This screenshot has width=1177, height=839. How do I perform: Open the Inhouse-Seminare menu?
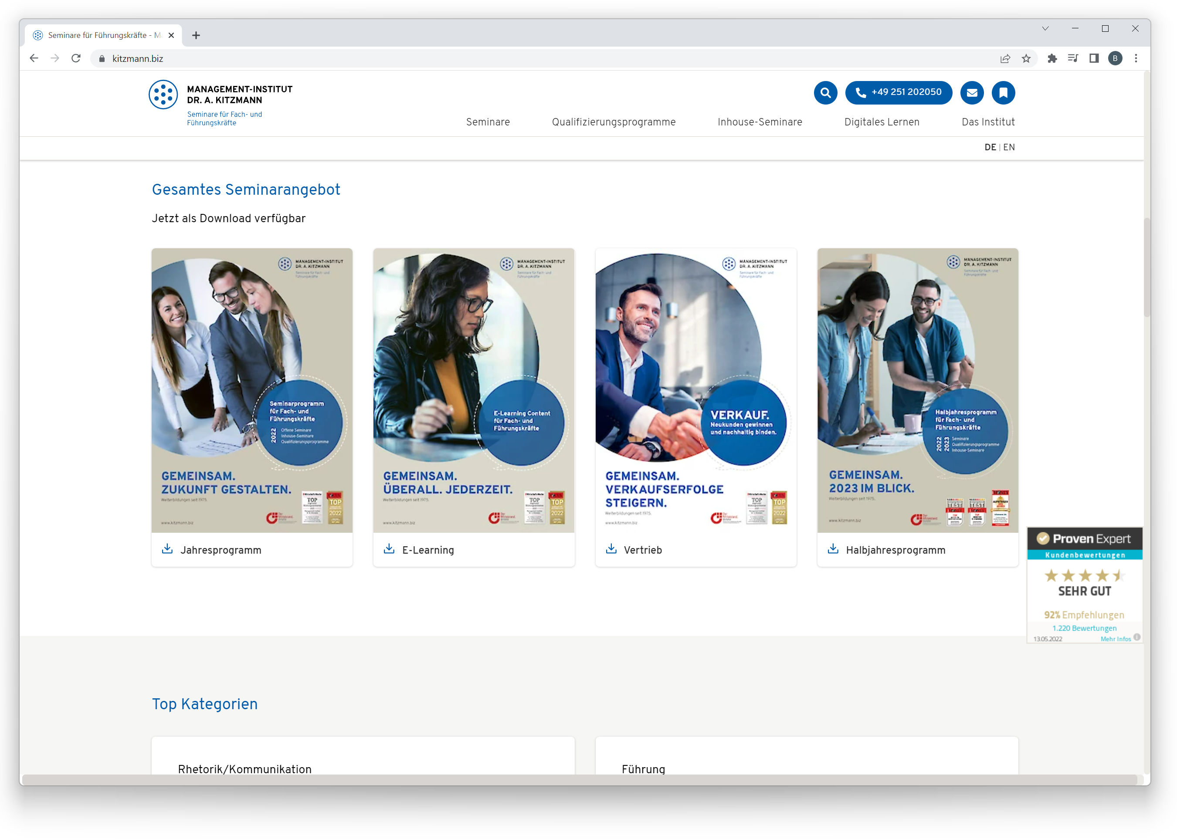(x=760, y=122)
